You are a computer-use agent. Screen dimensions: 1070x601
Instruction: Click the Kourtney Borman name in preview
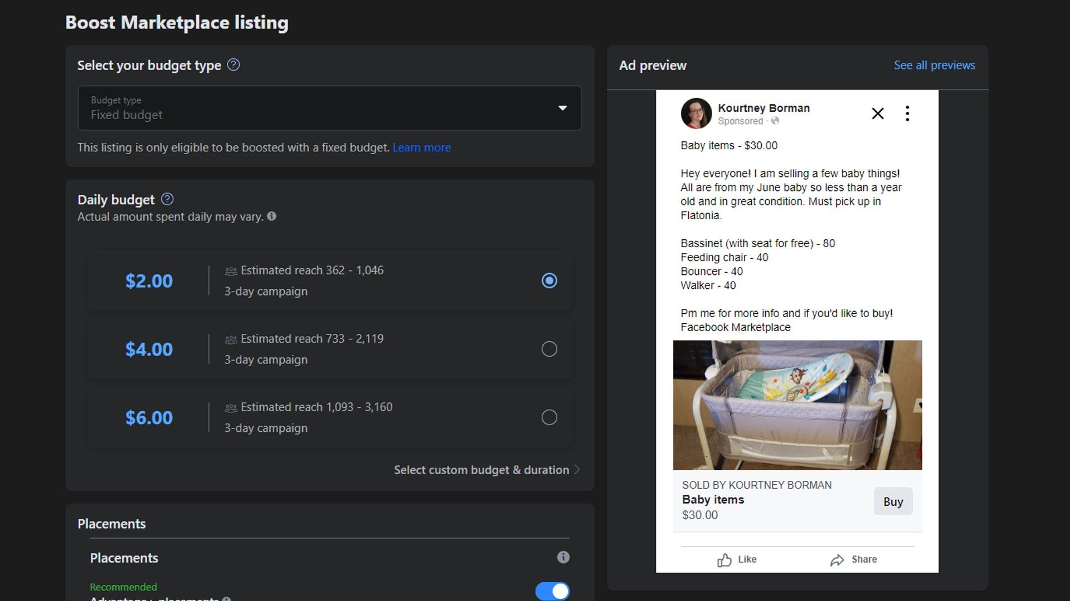click(x=763, y=108)
